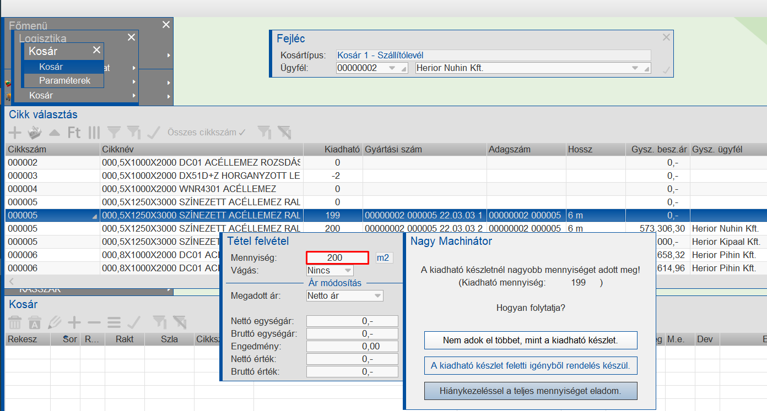Click the minus icon in Kosár toolbar

pyautogui.click(x=94, y=322)
